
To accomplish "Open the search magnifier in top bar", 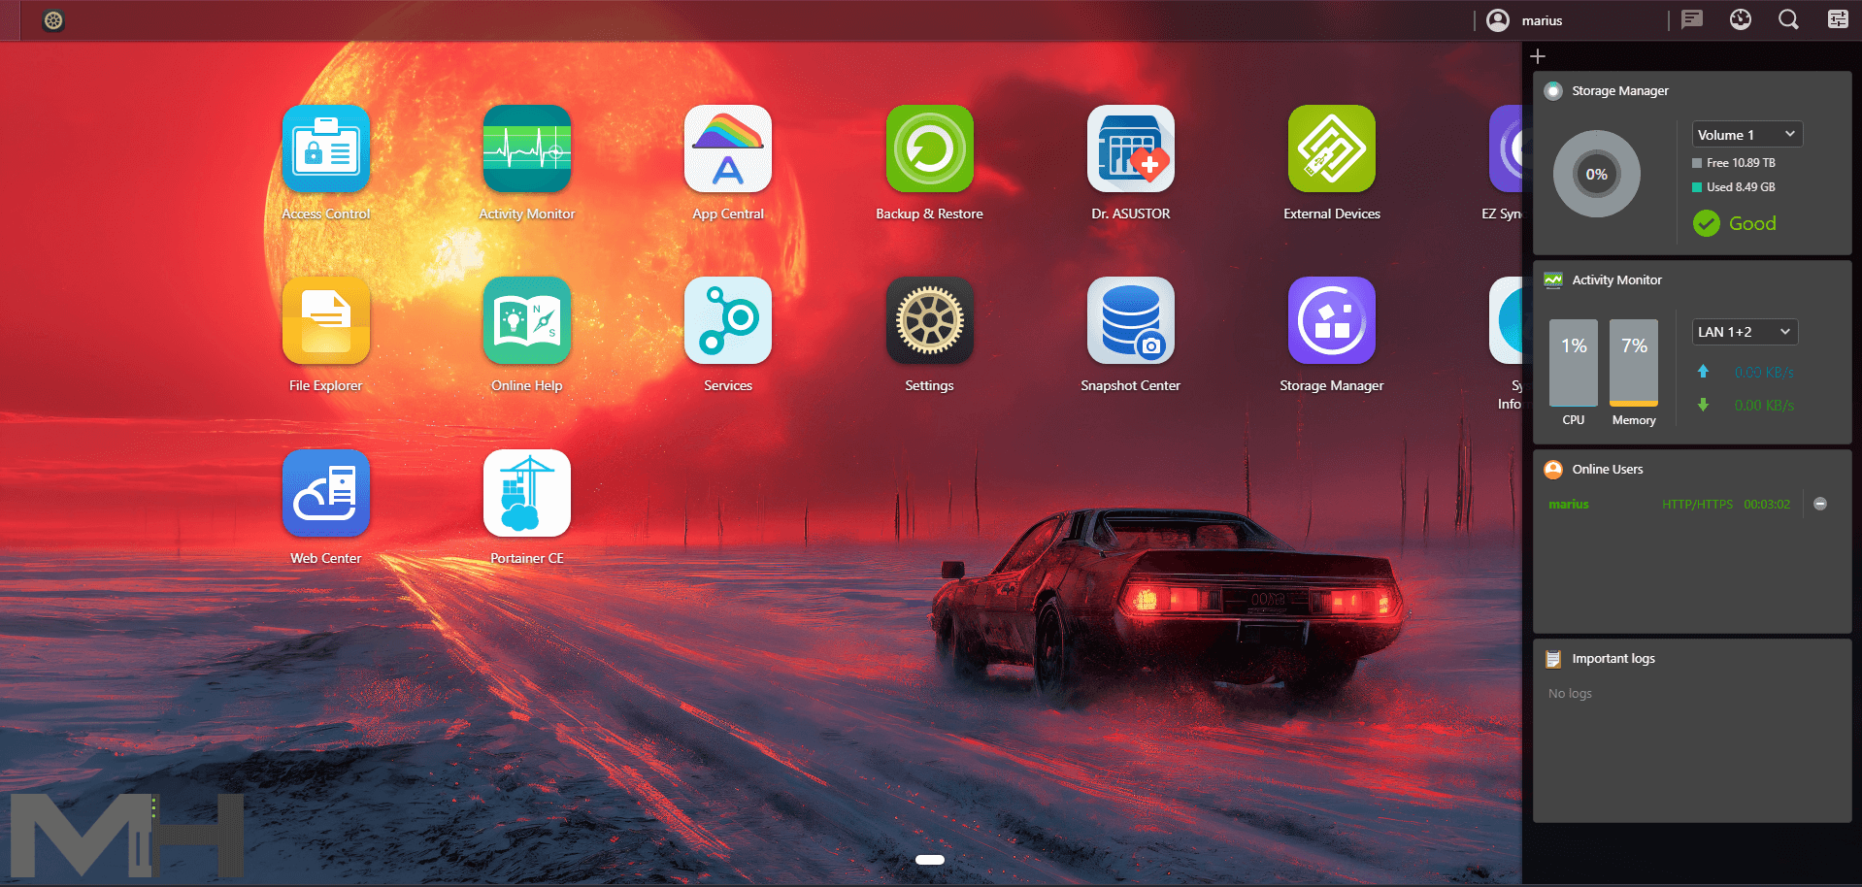I will (1788, 19).
